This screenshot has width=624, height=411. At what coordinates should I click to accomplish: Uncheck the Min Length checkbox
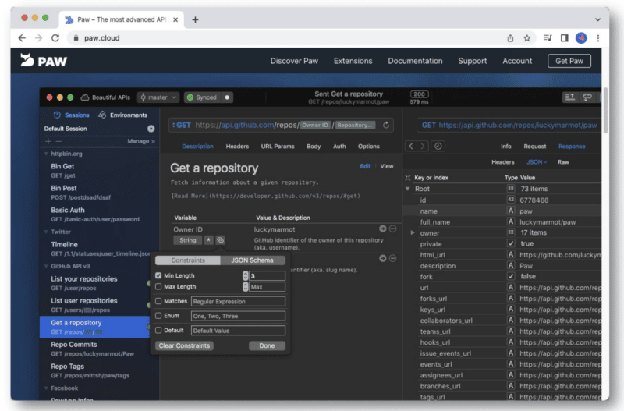pyautogui.click(x=159, y=275)
